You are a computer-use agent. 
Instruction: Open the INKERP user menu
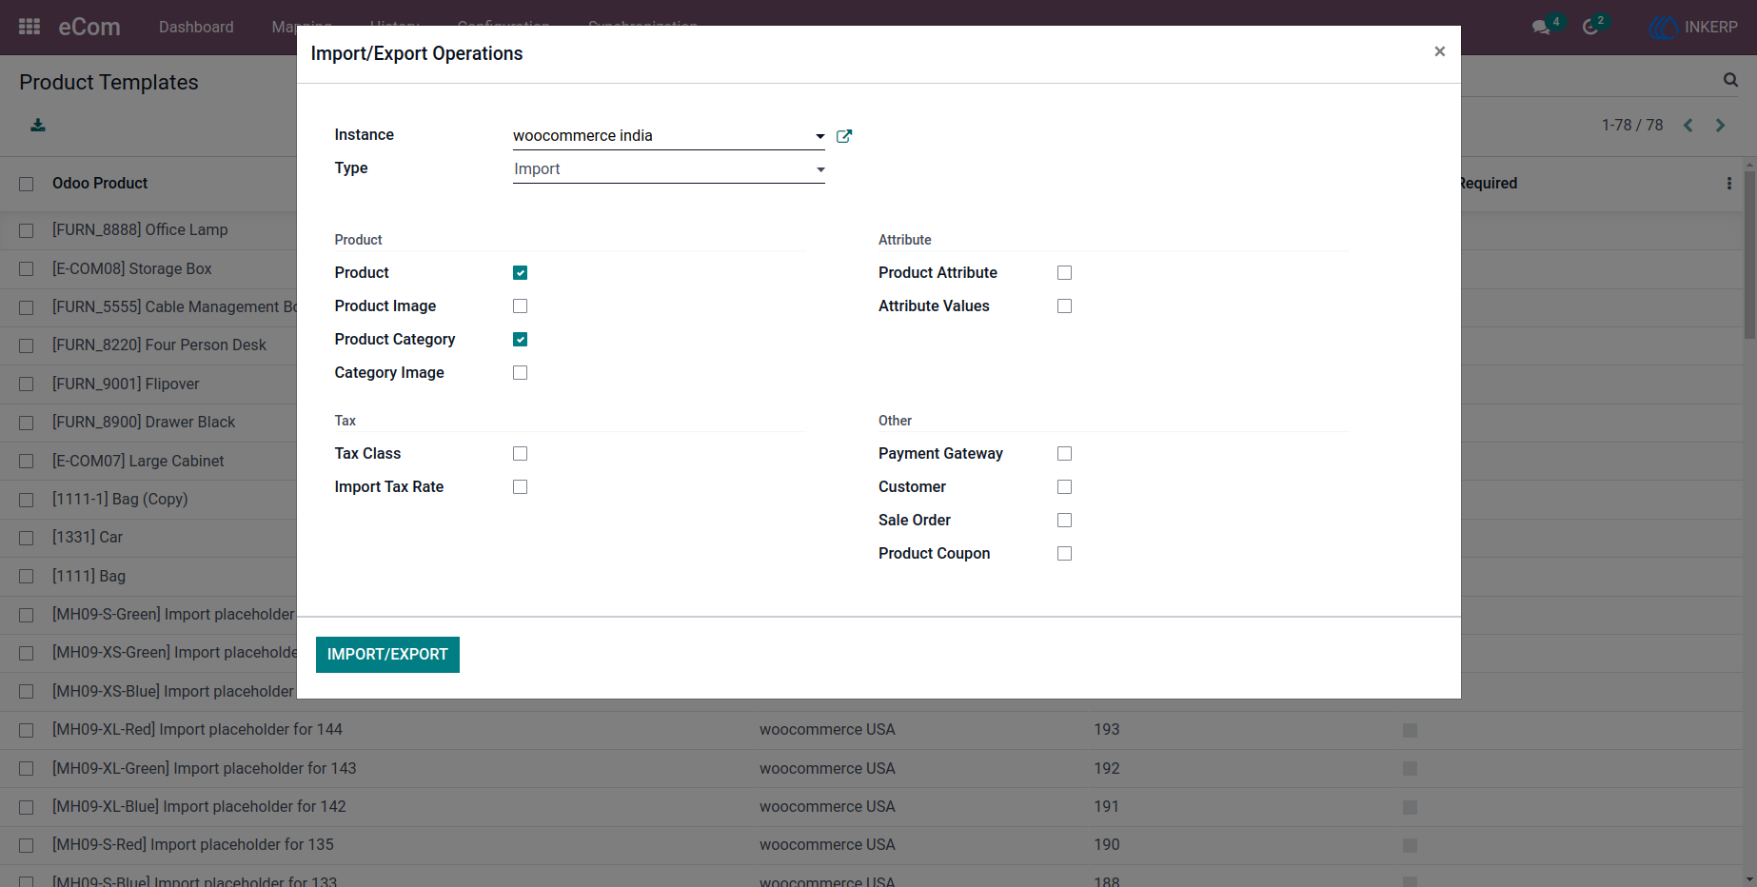point(1693,28)
